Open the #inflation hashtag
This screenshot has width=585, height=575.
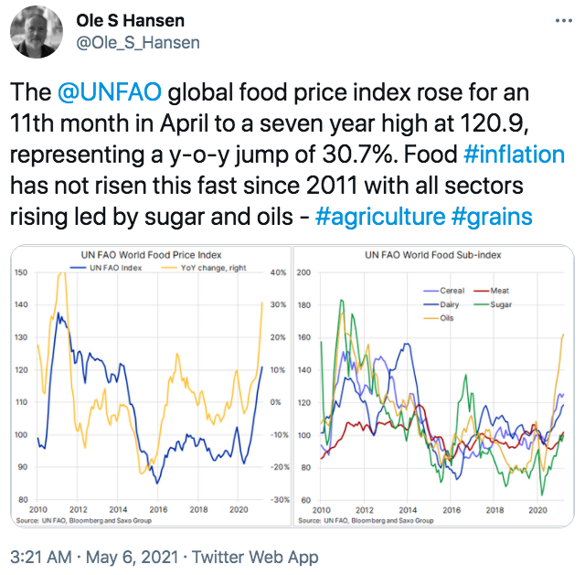pos(515,153)
